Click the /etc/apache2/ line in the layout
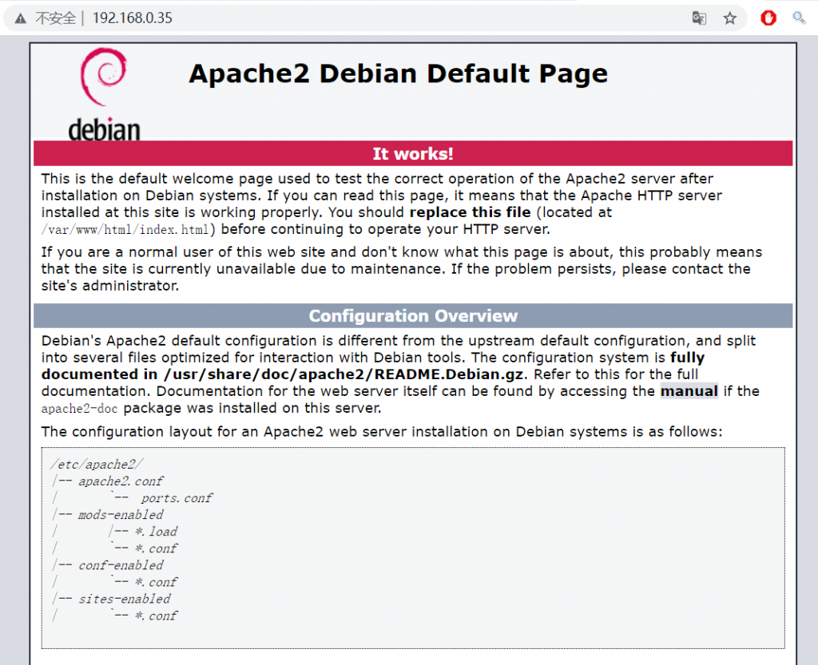 point(97,465)
